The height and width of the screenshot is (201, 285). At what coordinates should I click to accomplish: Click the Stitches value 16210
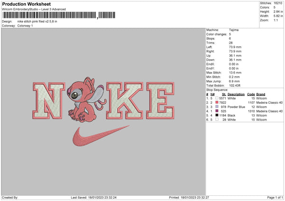(x=278, y=3)
